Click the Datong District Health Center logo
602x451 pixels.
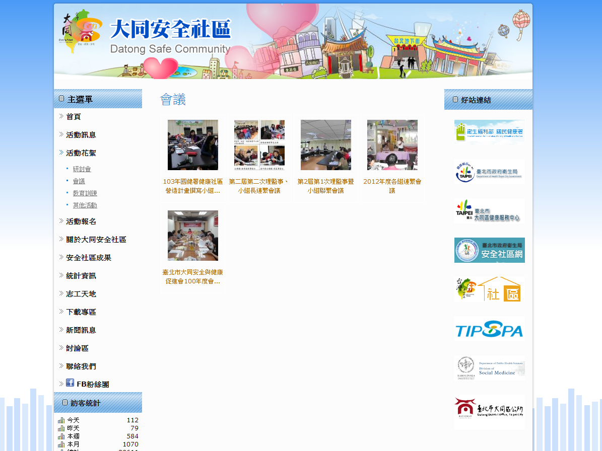point(489,211)
